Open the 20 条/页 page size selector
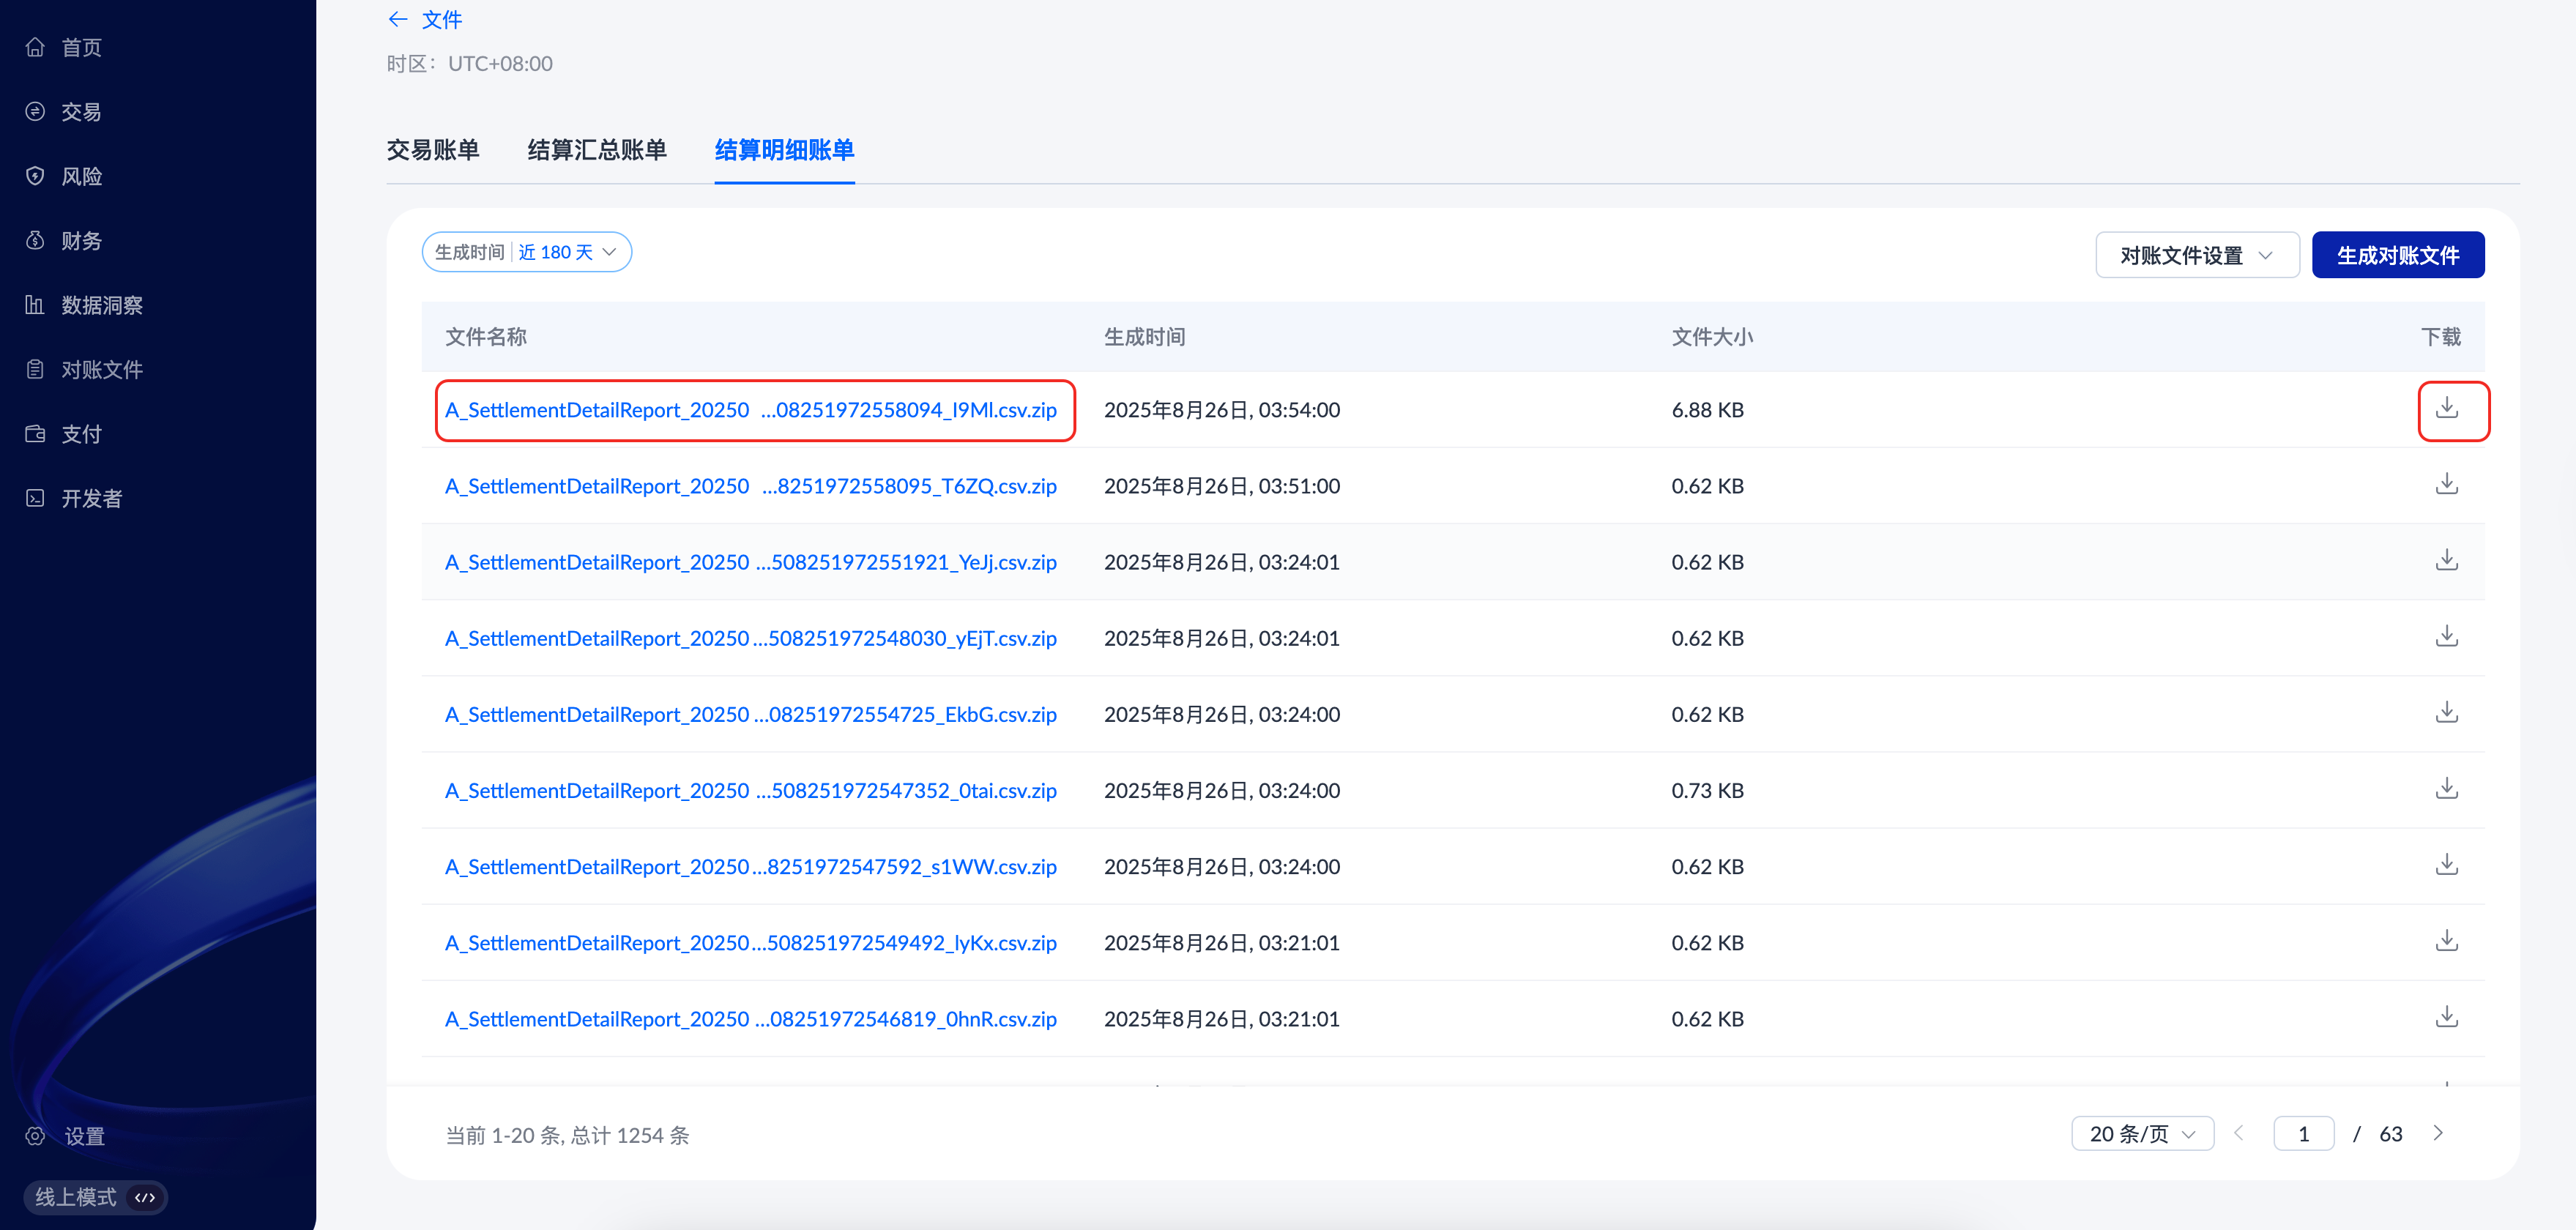 [2142, 1134]
